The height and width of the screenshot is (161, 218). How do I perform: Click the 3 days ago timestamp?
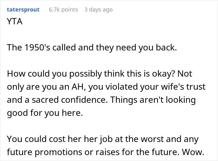tap(98, 10)
